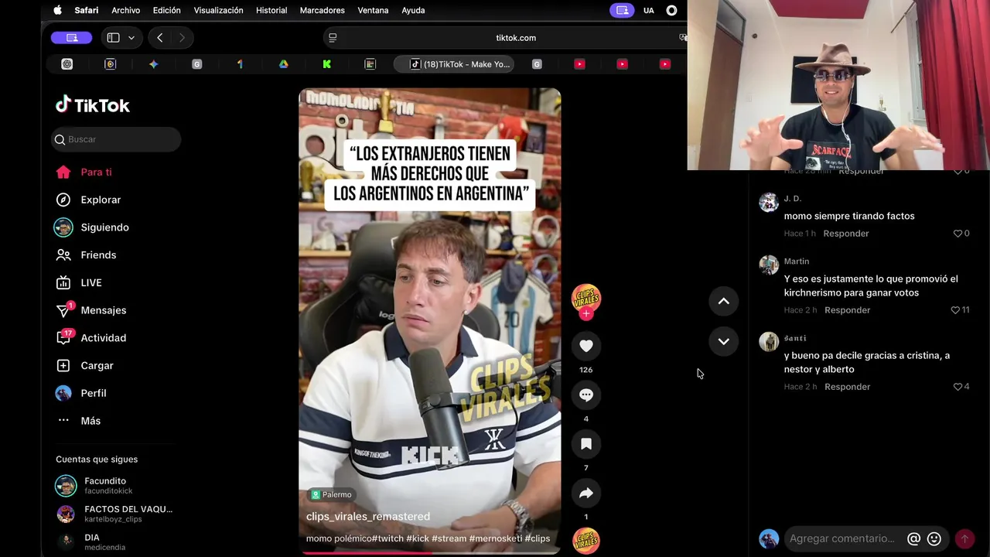Open Safari Archivo menu
The height and width of the screenshot is (557, 990).
pos(125,10)
